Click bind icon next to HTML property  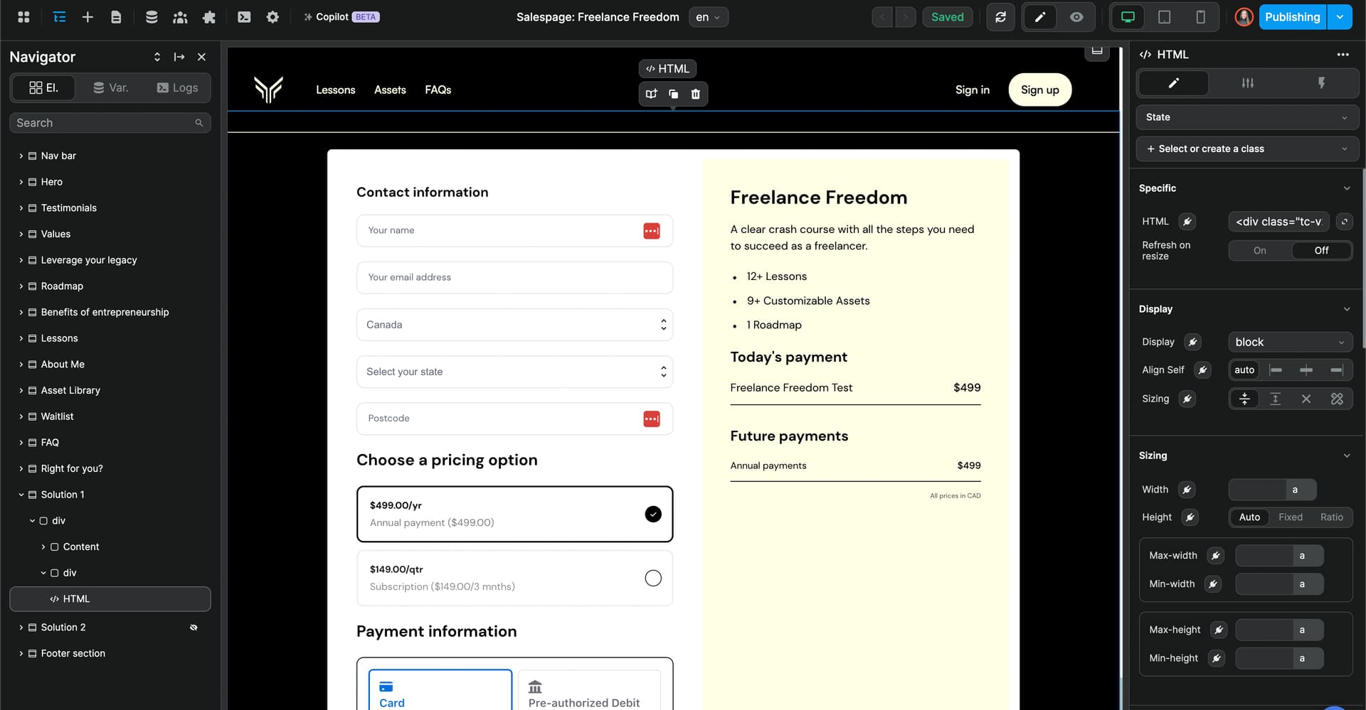pyautogui.click(x=1187, y=222)
